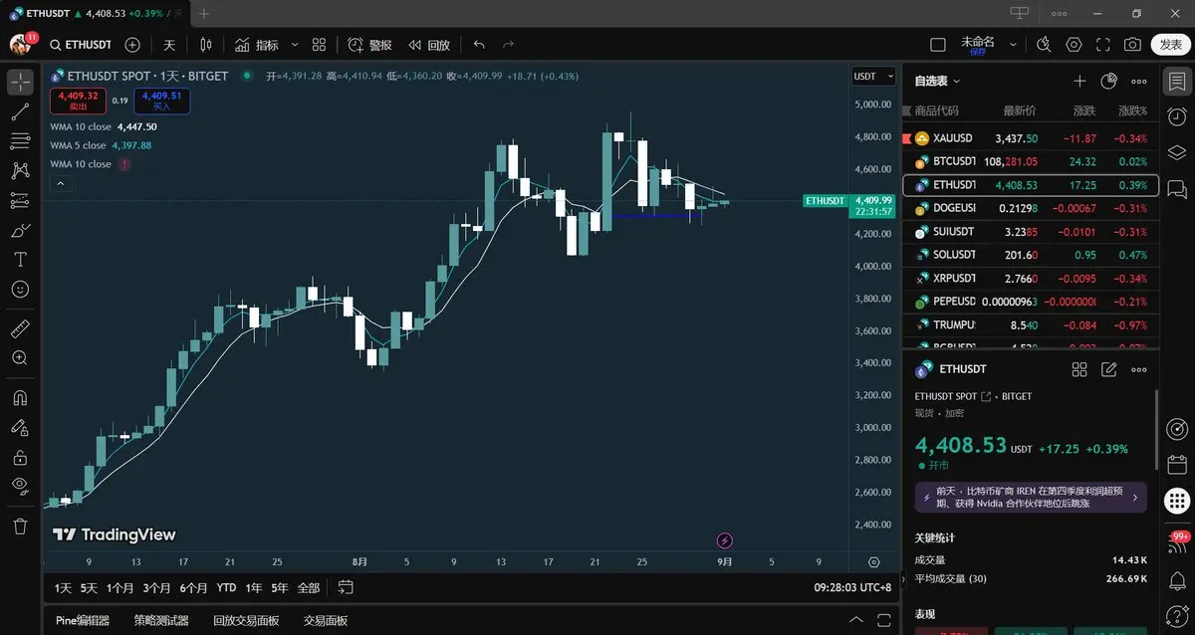The image size is (1195, 635).
Task: Toggle magnet mode in left toolbar
Action: 20,397
